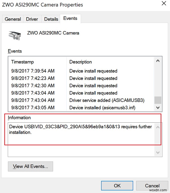170x193 pixels.
Task: Select the Device installed (asicamusb3.inf) event
Action: [x=81, y=108]
